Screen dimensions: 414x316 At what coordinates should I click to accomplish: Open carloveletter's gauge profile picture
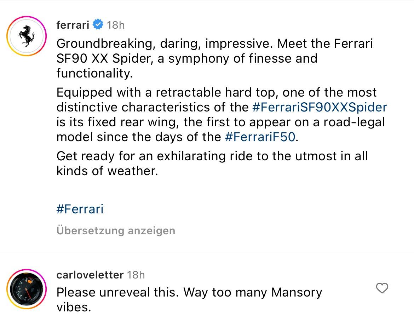coord(27,289)
